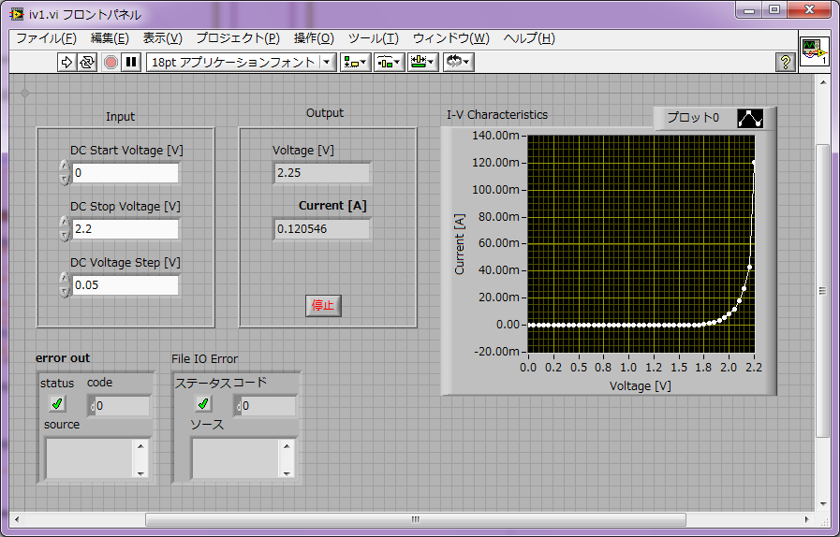Click the Run Continuously button

pyautogui.click(x=87, y=62)
